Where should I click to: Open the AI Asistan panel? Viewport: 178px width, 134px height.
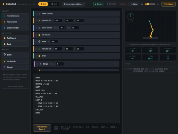pos(168,4)
